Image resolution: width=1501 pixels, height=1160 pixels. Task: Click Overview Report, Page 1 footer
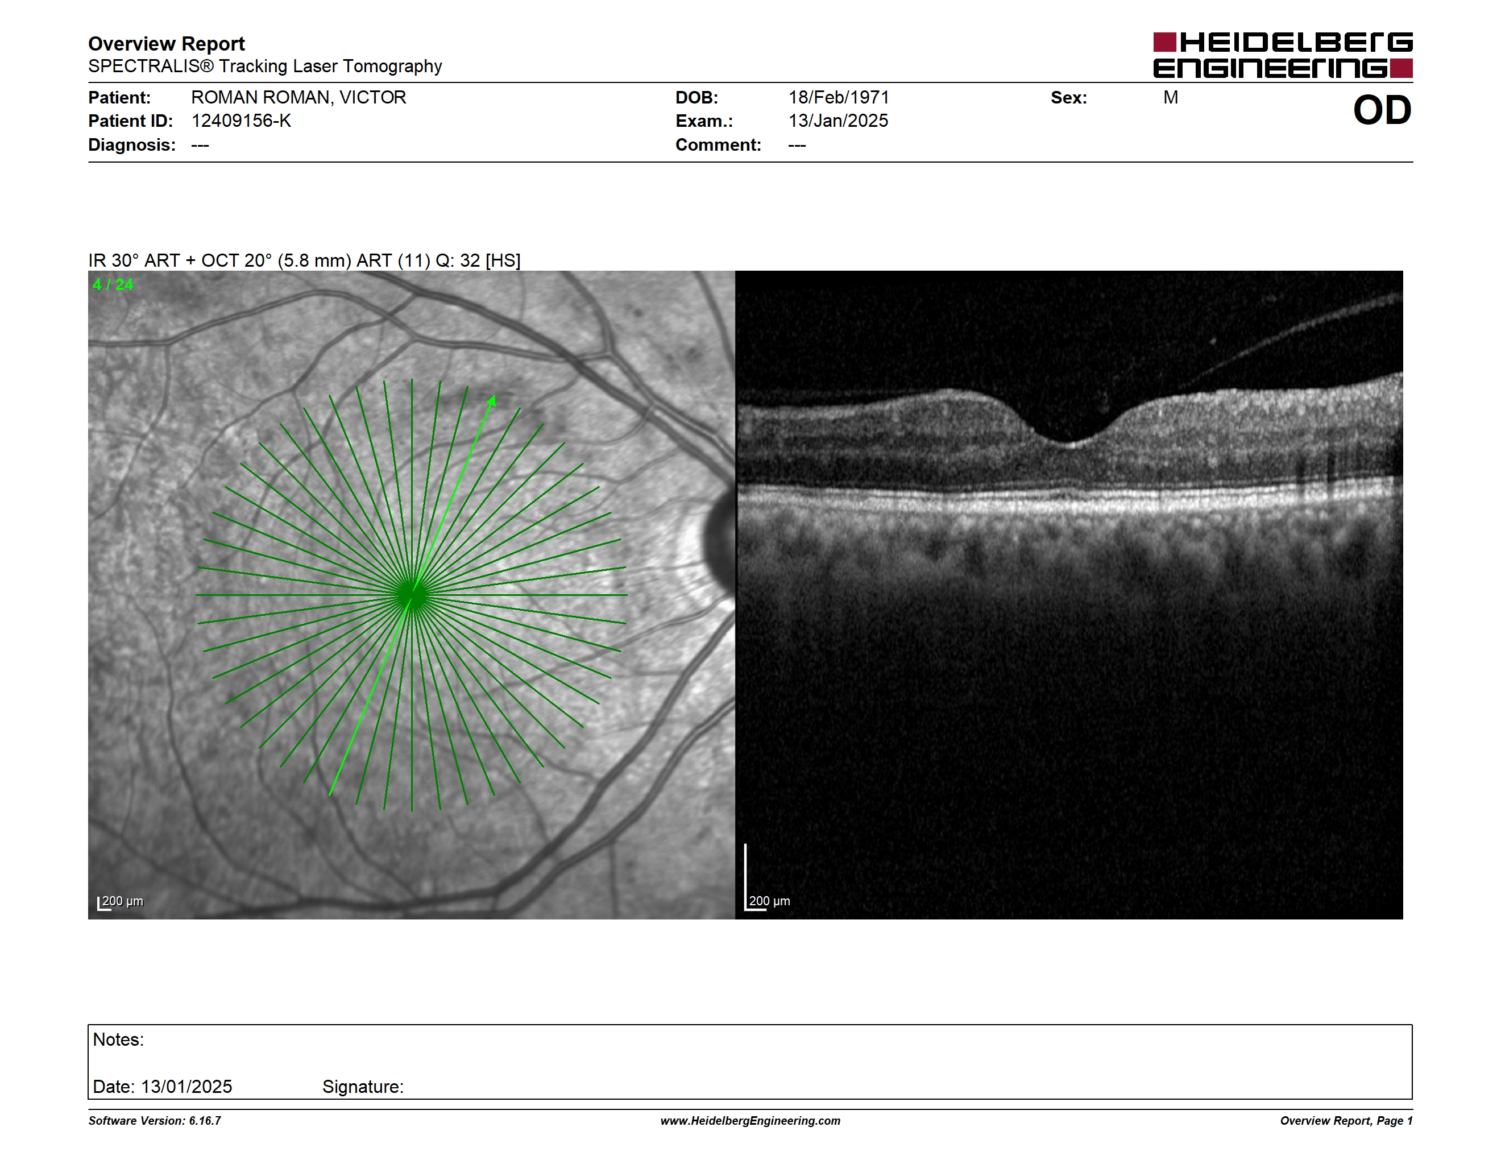point(1346,1121)
